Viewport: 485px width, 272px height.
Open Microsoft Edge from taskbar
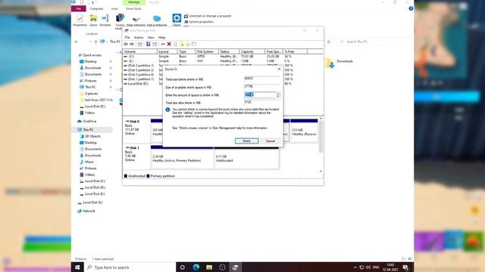click(x=196, y=267)
